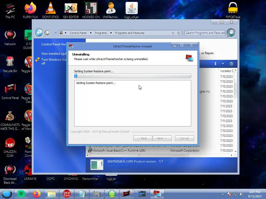Open the Recycle Bin
Screen dimensions: 266x199
(10, 65)
